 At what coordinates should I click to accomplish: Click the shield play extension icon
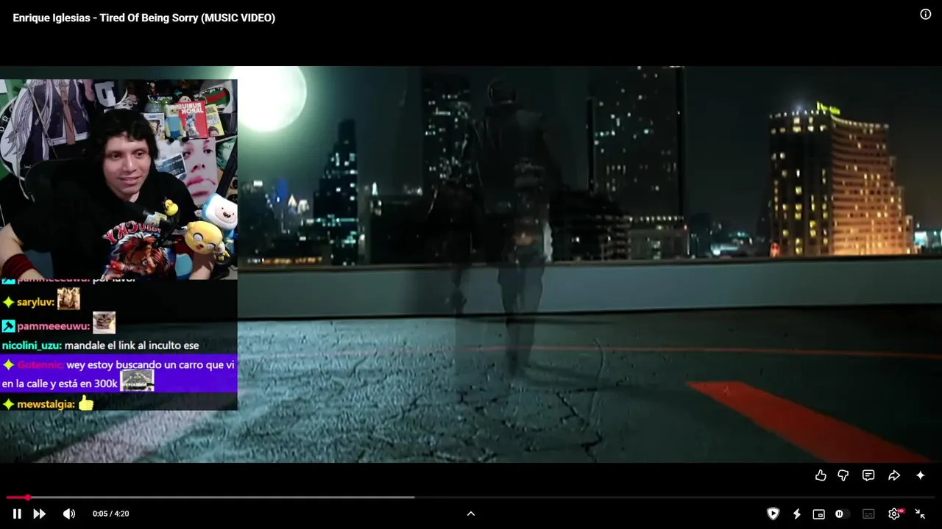point(773,514)
